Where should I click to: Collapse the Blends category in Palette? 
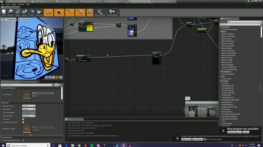pyautogui.click(x=221, y=32)
